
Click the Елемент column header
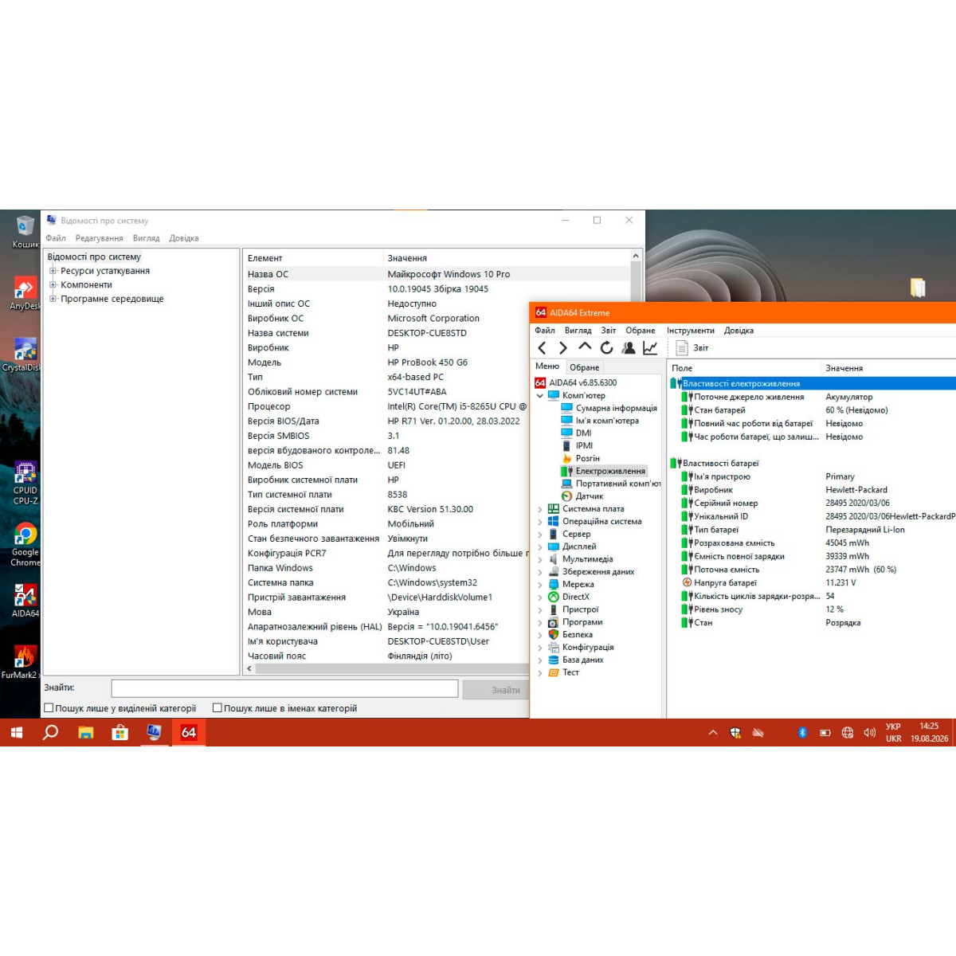pos(313,258)
